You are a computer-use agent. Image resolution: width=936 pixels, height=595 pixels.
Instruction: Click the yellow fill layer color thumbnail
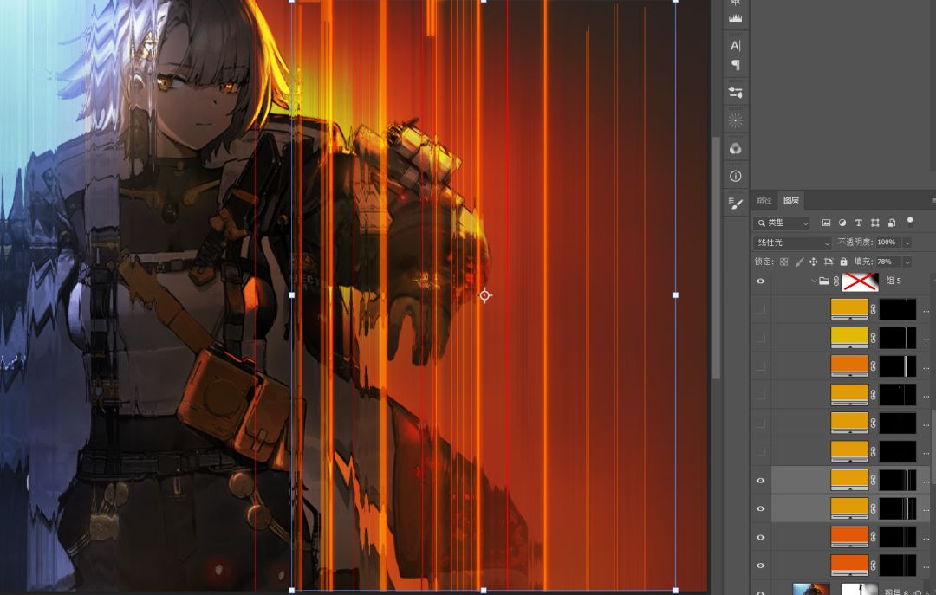(848, 337)
